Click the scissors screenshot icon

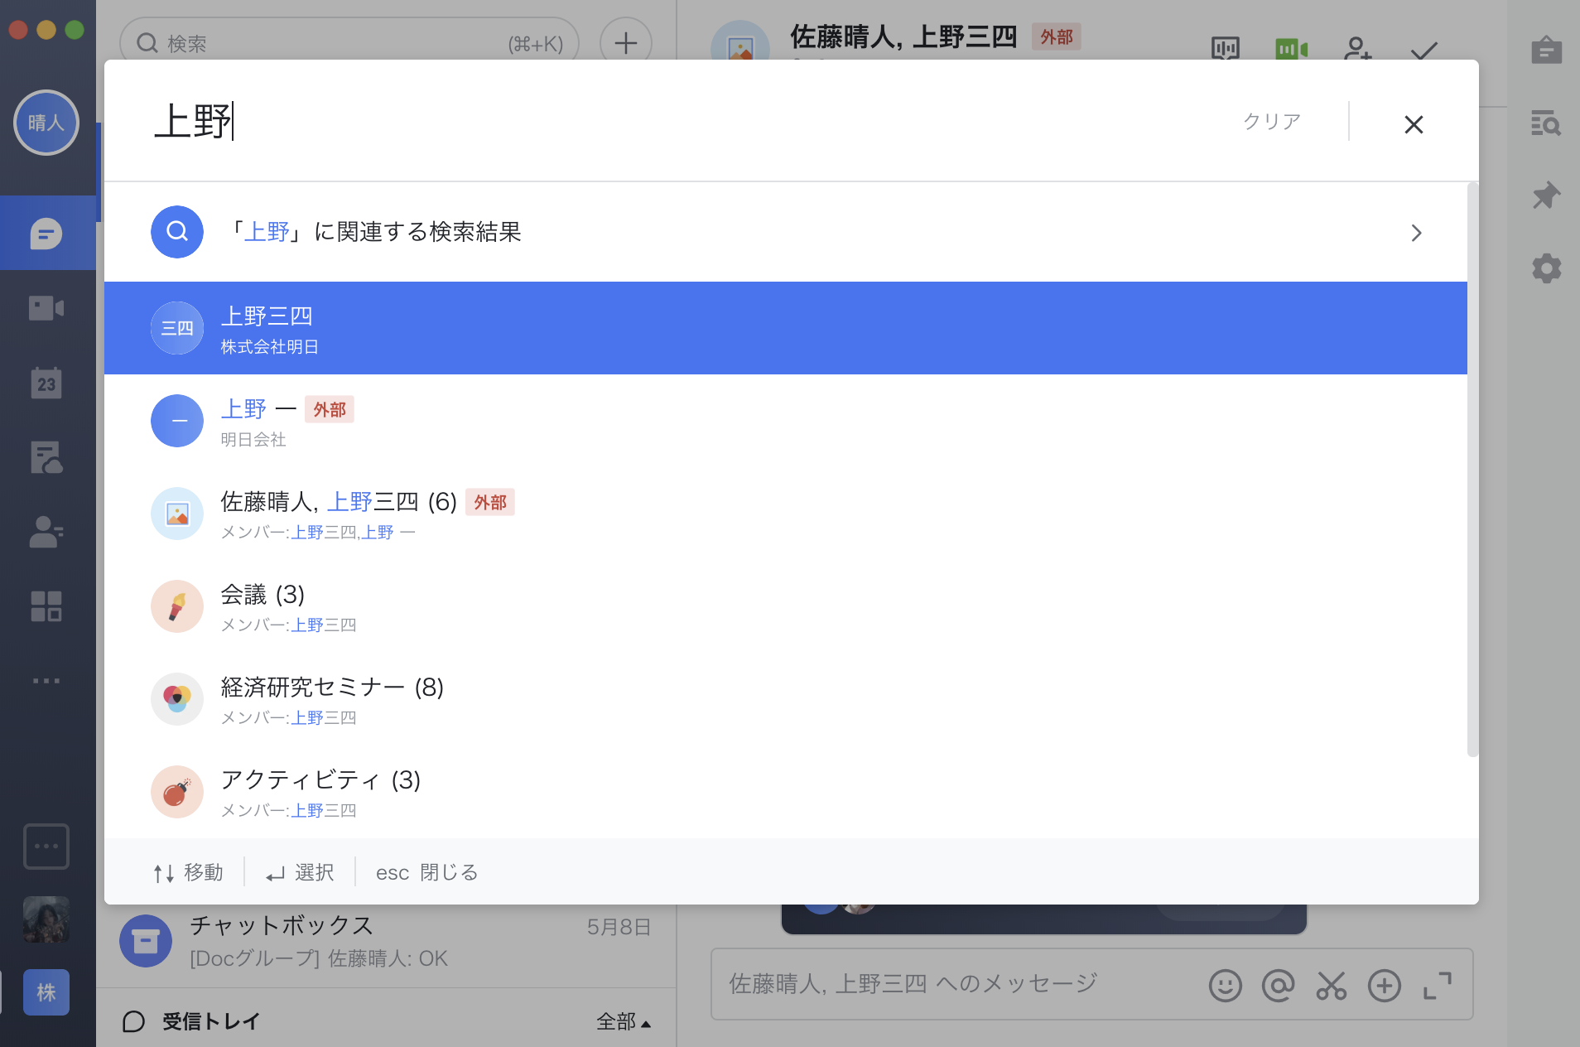(1331, 986)
